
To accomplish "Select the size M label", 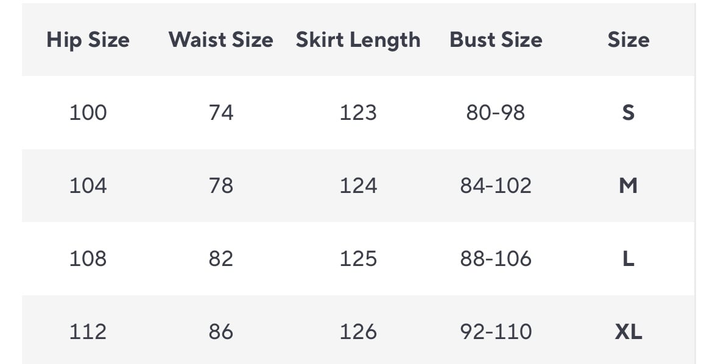I will [x=628, y=186].
